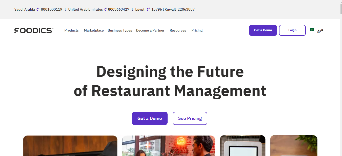342x156 pixels.
Task: Open the photo with the green plant
Action: click(x=294, y=146)
